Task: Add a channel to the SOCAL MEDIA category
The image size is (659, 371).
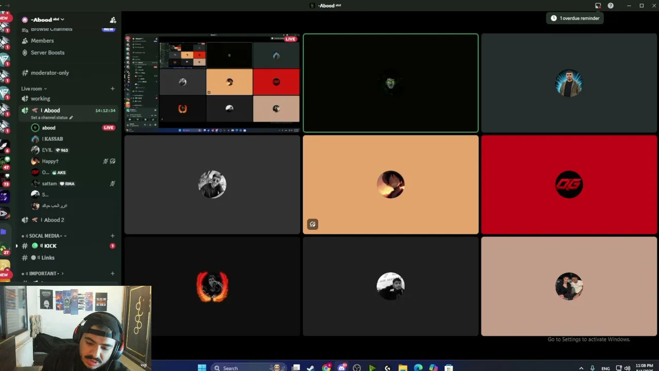Action: pyautogui.click(x=112, y=236)
